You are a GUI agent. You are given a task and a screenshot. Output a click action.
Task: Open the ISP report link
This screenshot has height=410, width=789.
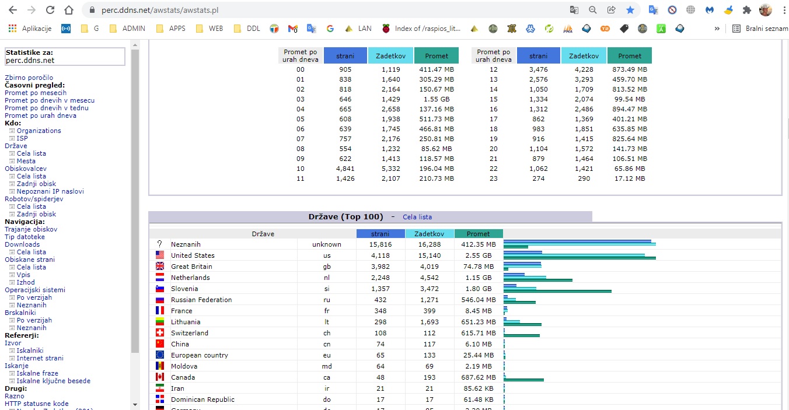(x=22, y=138)
